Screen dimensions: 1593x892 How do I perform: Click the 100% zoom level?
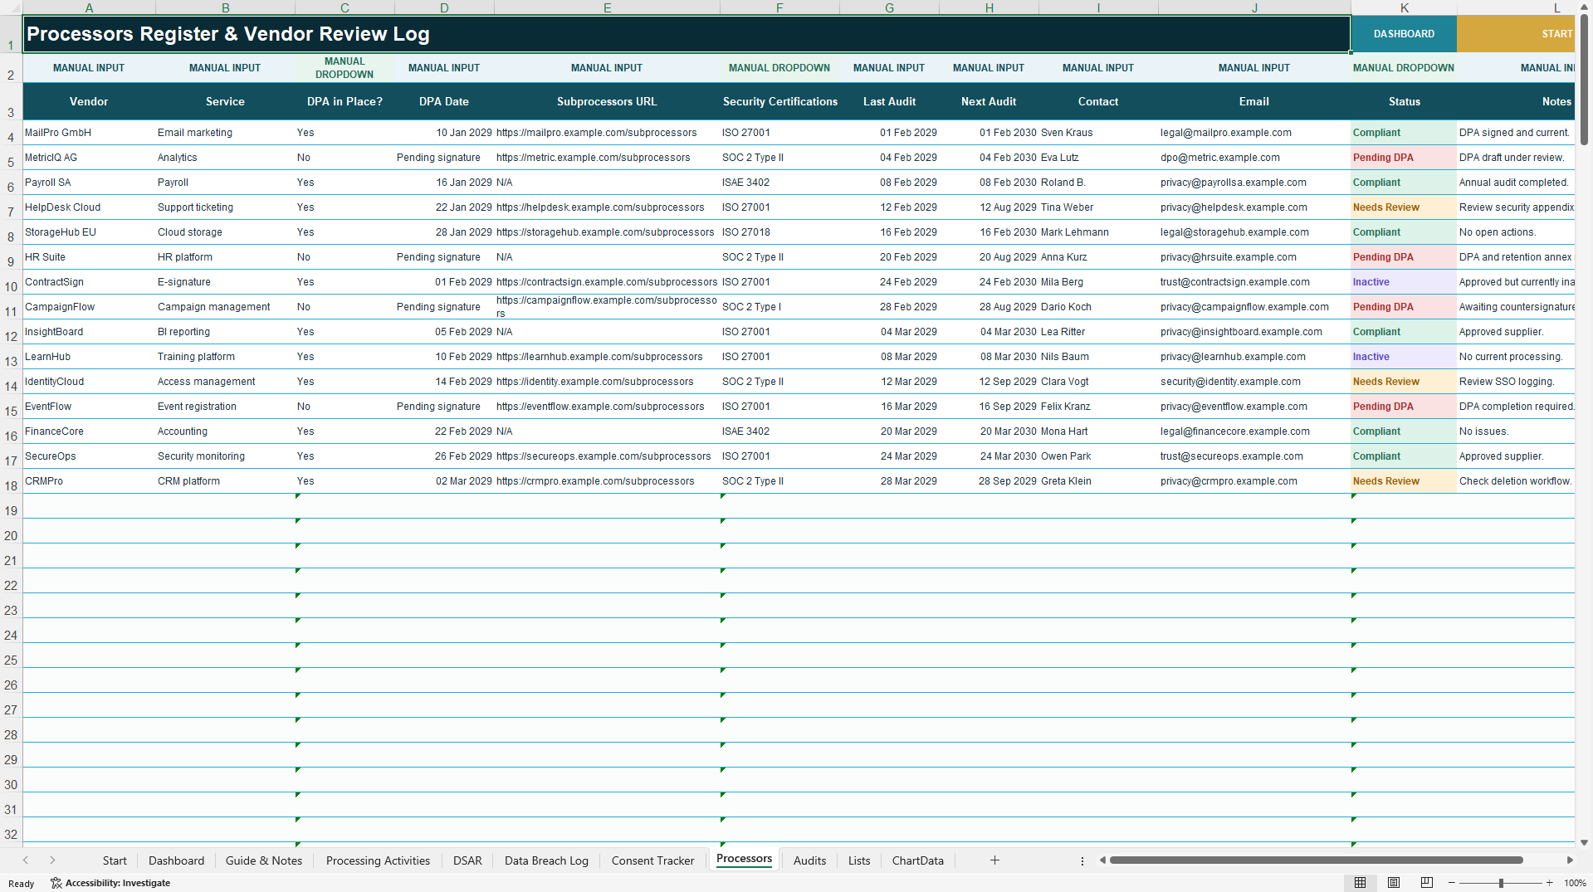tap(1575, 883)
